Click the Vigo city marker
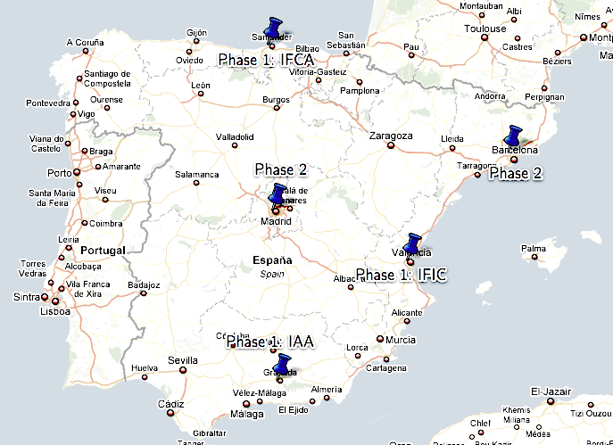 pyautogui.click(x=73, y=114)
